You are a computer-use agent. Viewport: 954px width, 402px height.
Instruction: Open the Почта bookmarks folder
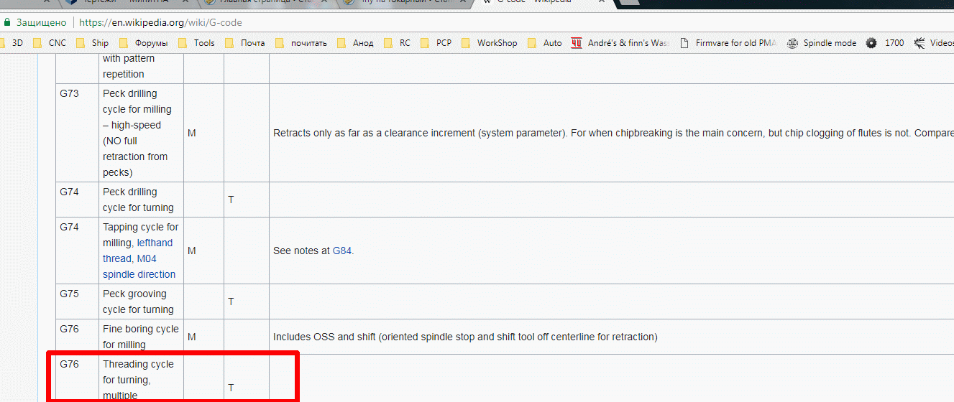pyautogui.click(x=244, y=43)
